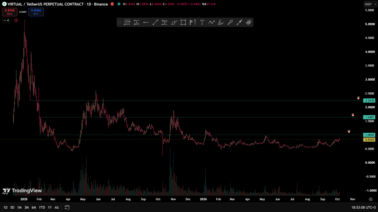Image resolution: width=378 pixels, height=212 pixels.
Task: Click the 2.2438 price level label
Action: click(x=369, y=101)
